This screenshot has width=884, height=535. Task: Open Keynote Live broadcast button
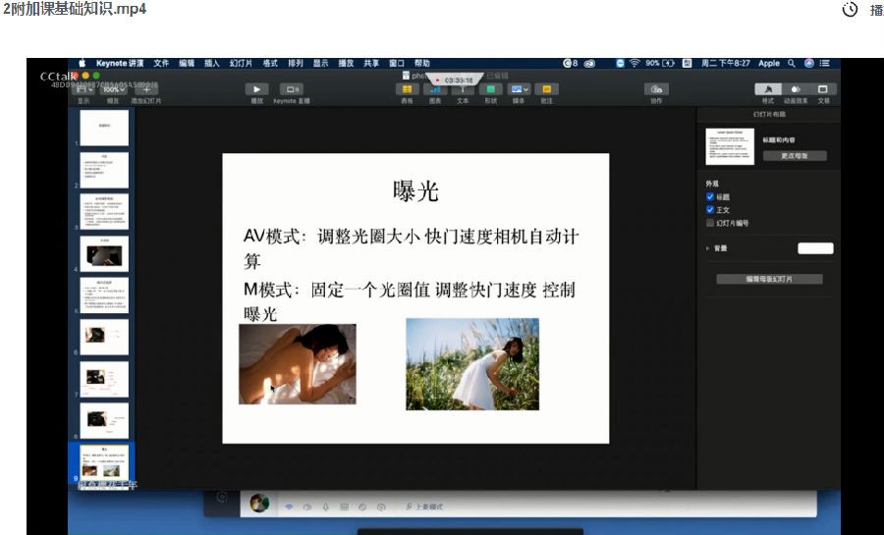(x=292, y=89)
